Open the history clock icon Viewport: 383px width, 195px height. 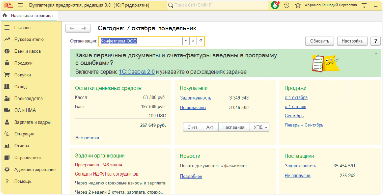click(287, 5)
